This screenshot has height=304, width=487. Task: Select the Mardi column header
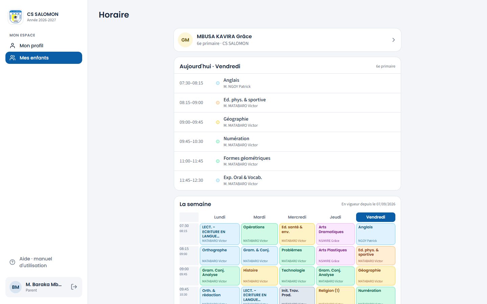(259, 217)
